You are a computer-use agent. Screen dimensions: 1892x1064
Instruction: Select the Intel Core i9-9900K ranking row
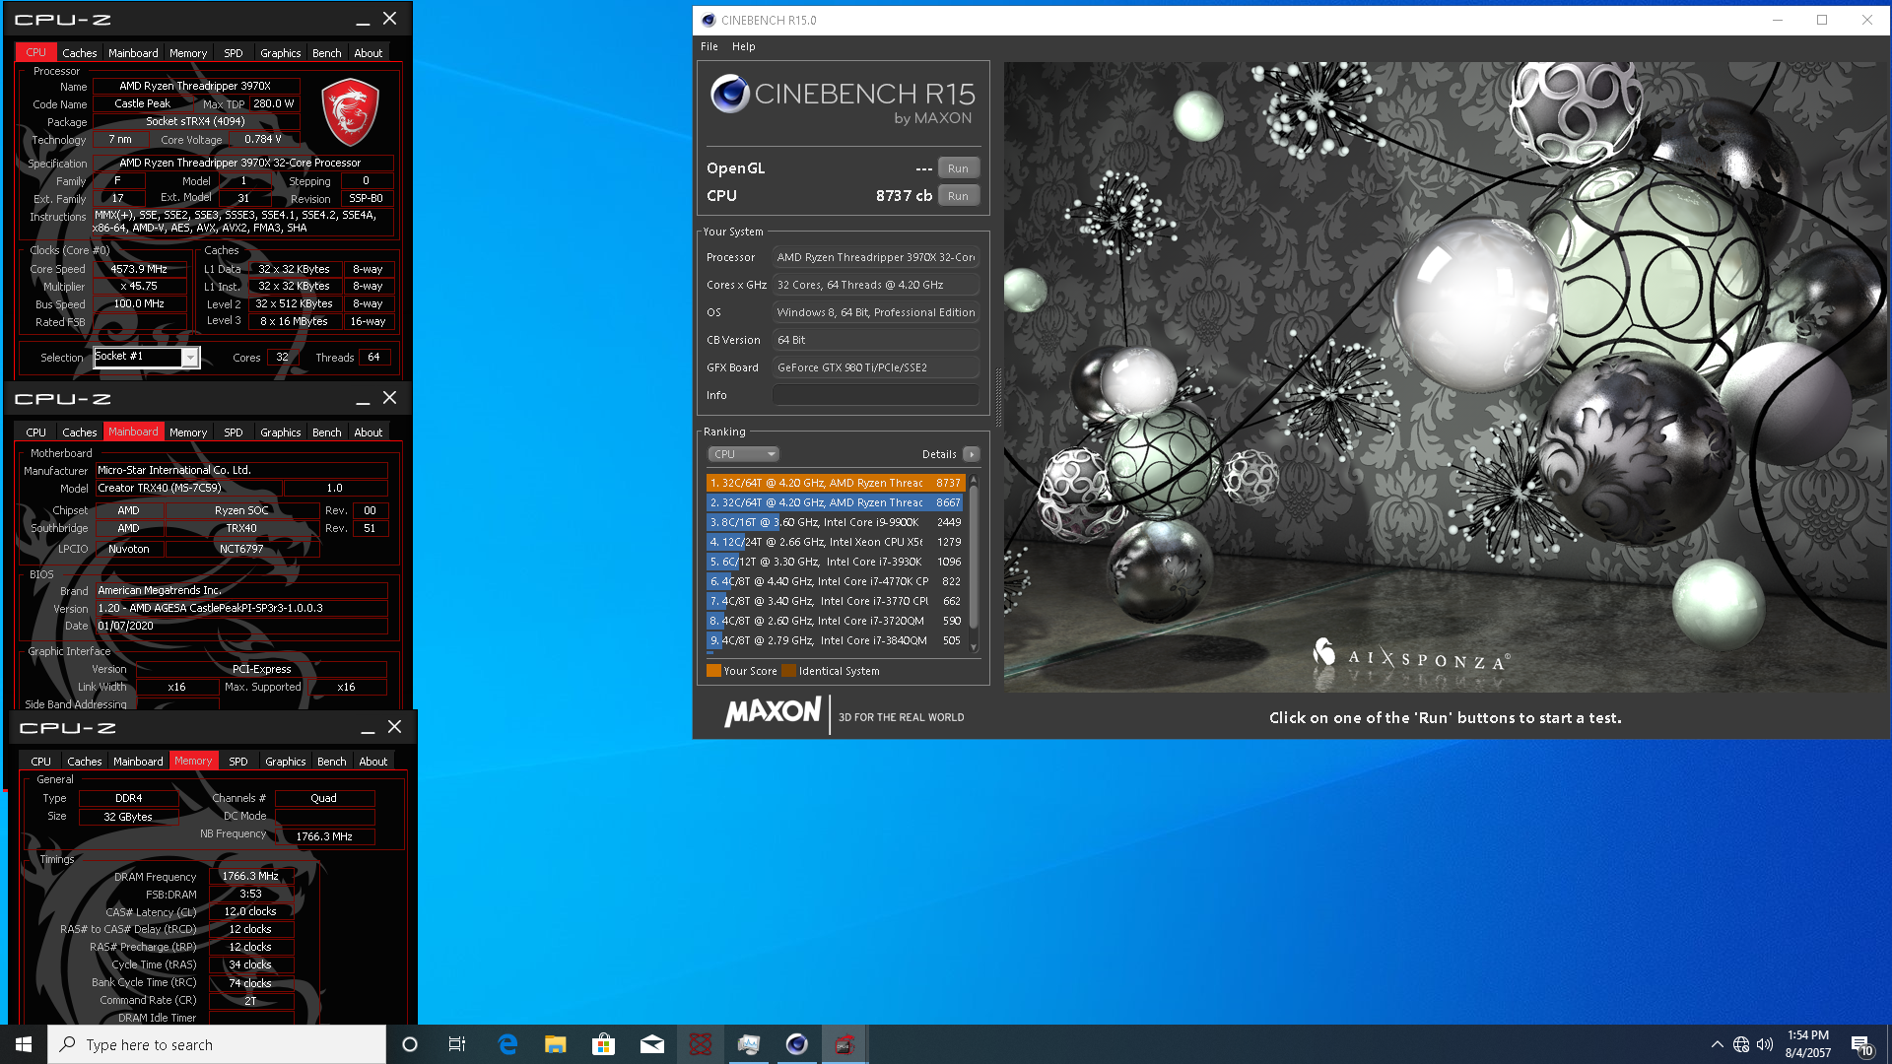(x=836, y=522)
